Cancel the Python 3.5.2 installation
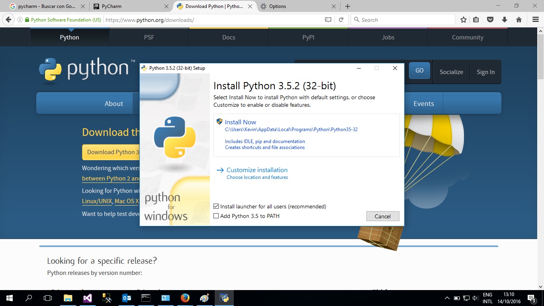Image resolution: width=544 pixels, height=306 pixels. 382,216
